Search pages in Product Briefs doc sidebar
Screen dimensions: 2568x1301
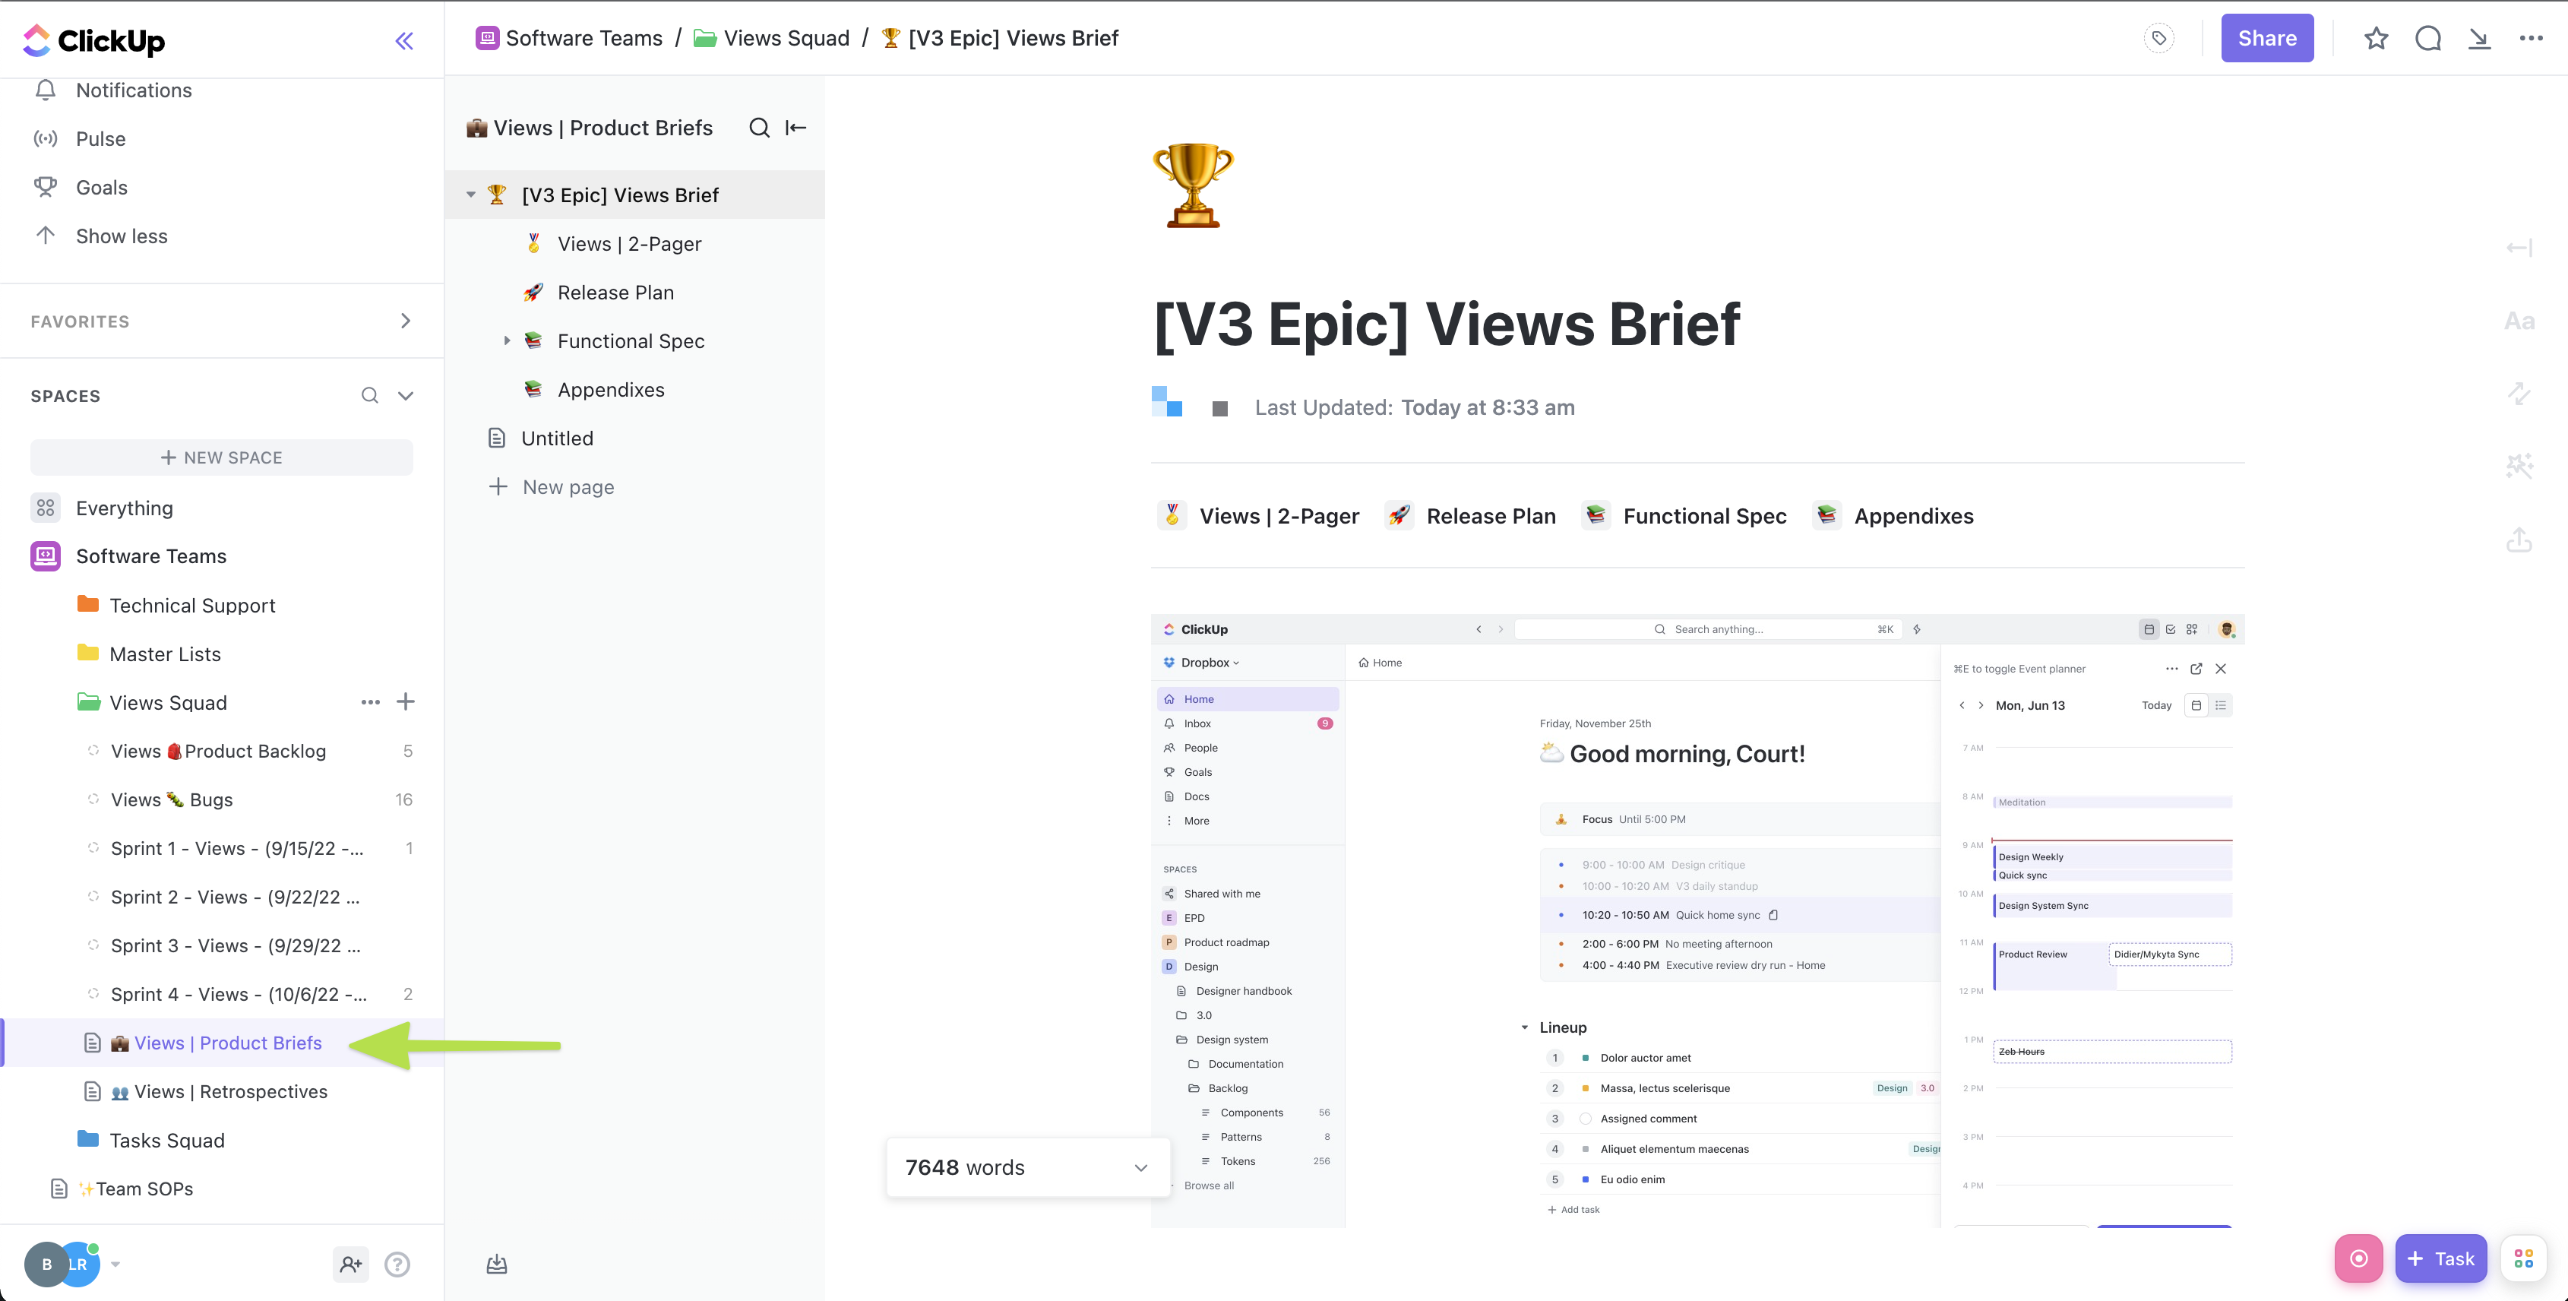click(759, 128)
